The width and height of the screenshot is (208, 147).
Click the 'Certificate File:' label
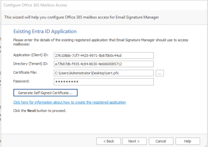point(25,72)
